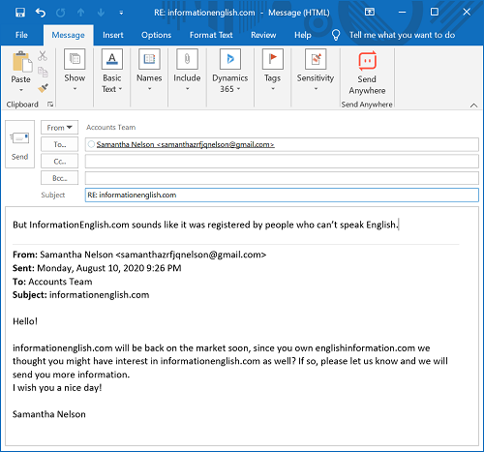Click the Redo icon in title bar
The width and height of the screenshot is (484, 452).
[x=61, y=13]
